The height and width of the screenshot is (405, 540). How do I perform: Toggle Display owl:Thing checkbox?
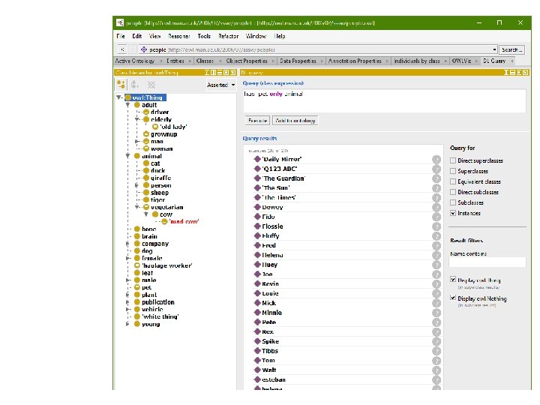pos(453,280)
